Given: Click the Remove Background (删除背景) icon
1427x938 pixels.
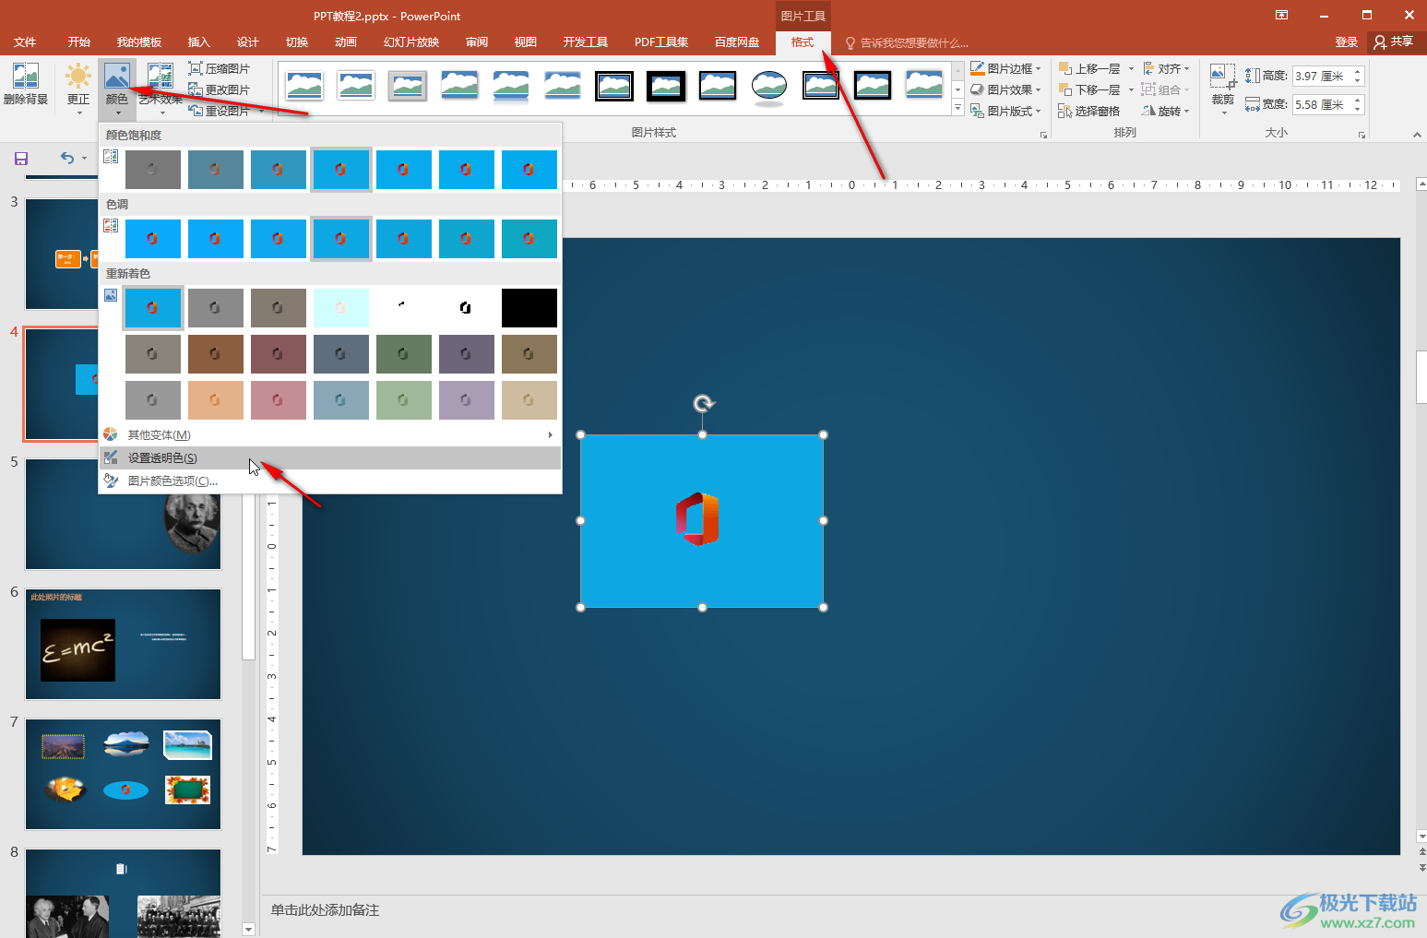Looking at the screenshot, I should coord(26,76).
